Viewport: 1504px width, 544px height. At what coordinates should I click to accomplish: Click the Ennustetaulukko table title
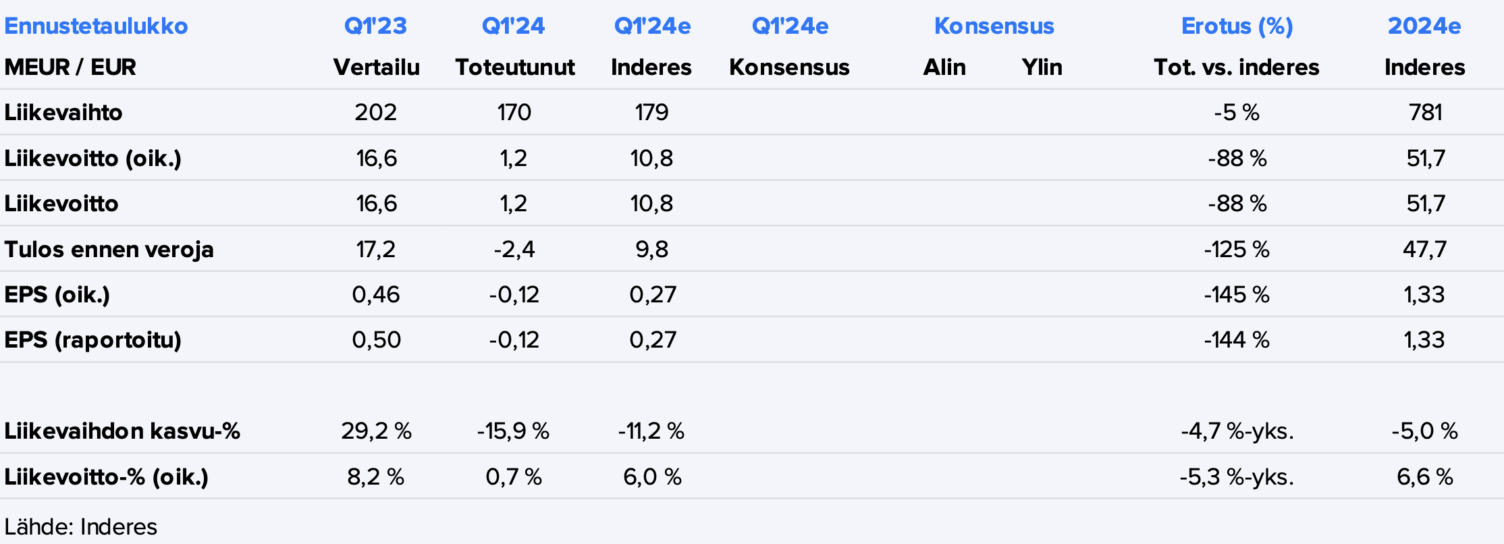coord(96,26)
